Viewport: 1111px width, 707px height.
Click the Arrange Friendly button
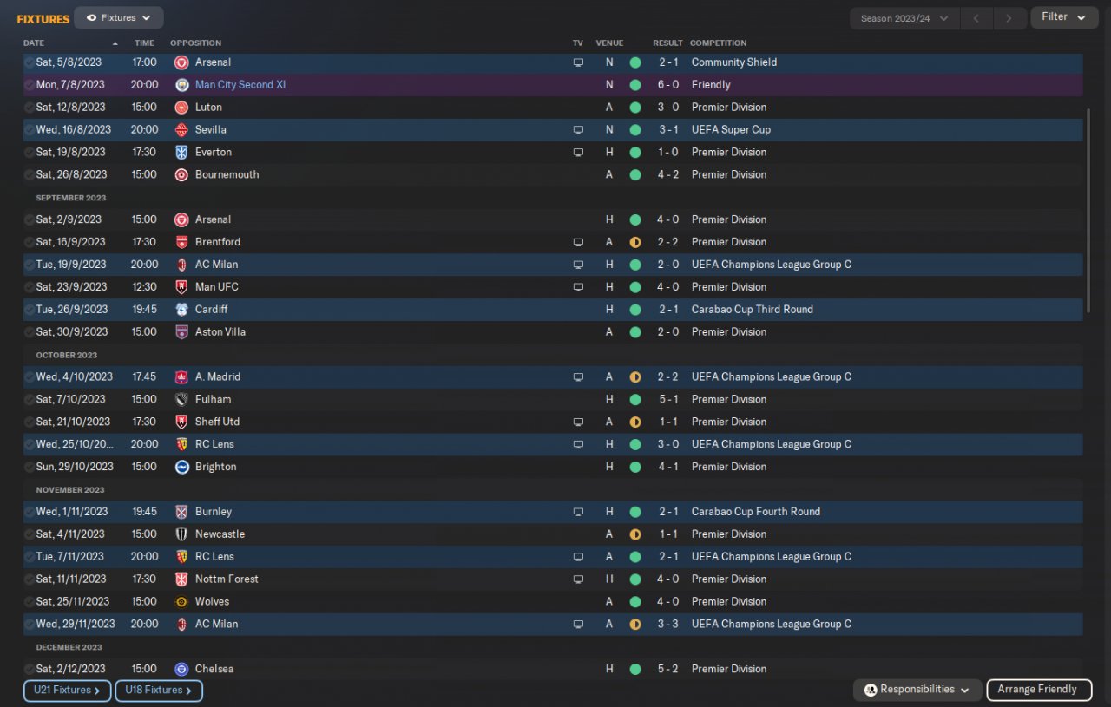click(1037, 690)
